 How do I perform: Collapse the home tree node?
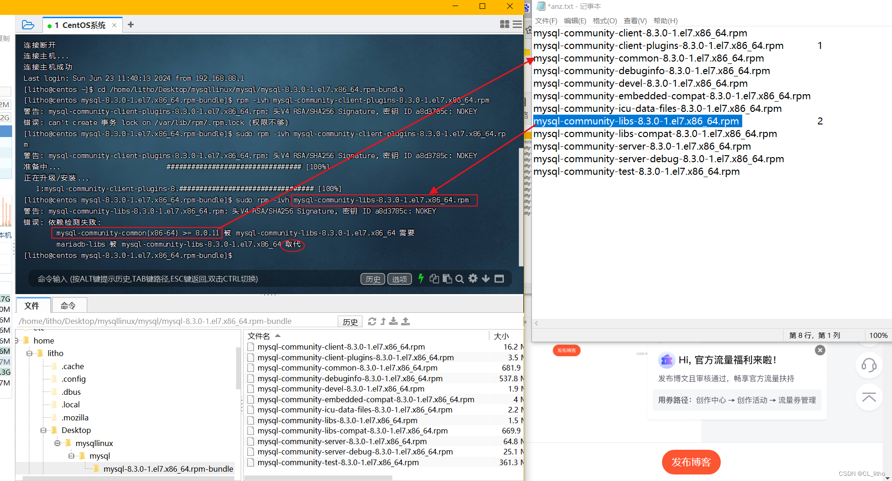[17, 341]
